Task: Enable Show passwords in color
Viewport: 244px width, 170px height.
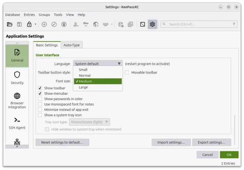Action: (40, 99)
